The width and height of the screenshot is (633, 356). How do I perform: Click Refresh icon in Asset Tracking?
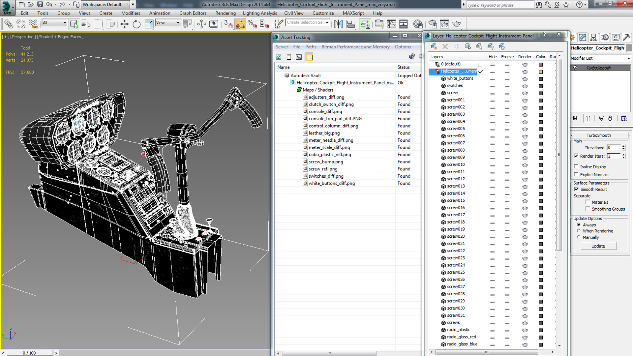click(279, 57)
